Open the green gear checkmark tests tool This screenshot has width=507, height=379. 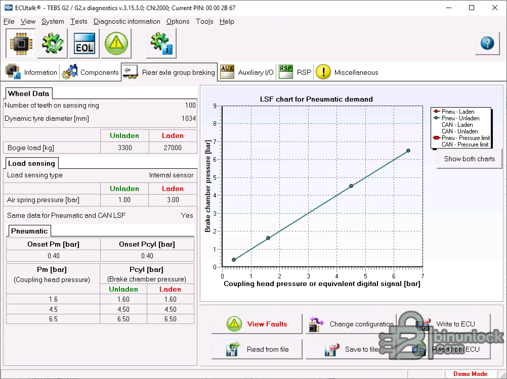[x=53, y=43]
